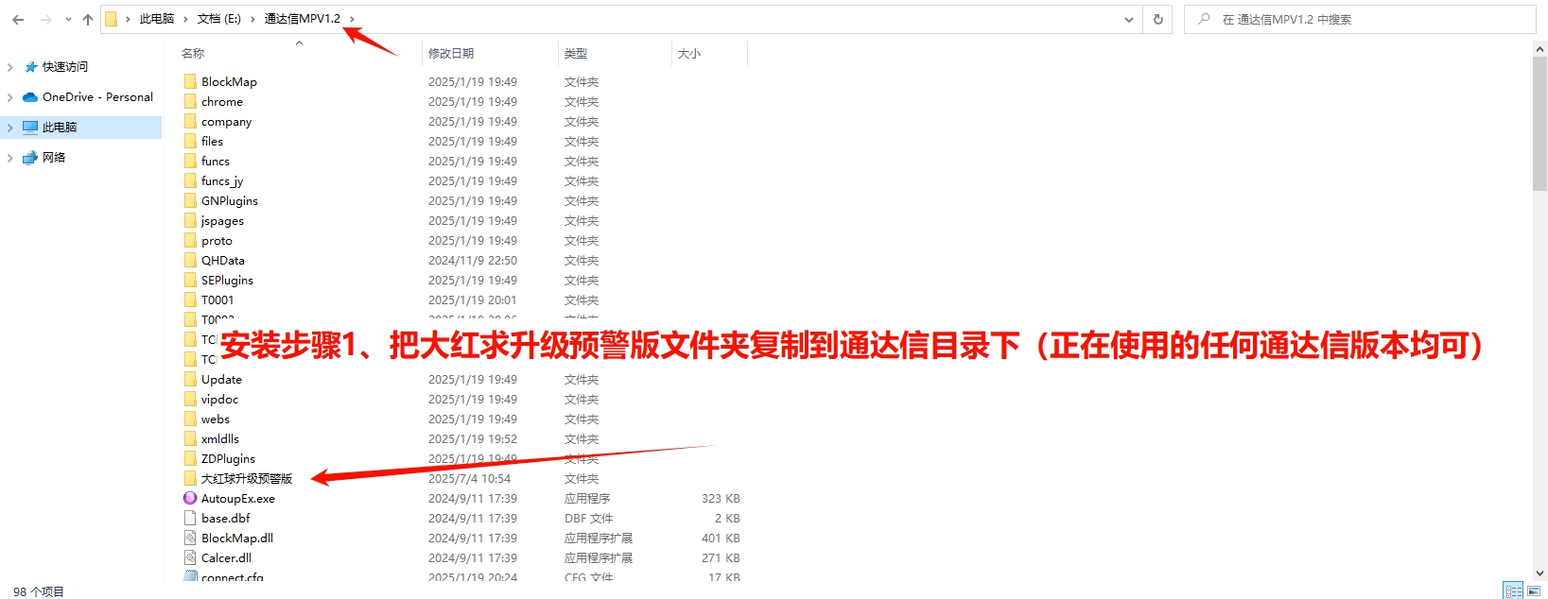This screenshot has width=1548, height=599.
Task: Select 快速访问 in the navigation pane
Action: click(x=65, y=67)
